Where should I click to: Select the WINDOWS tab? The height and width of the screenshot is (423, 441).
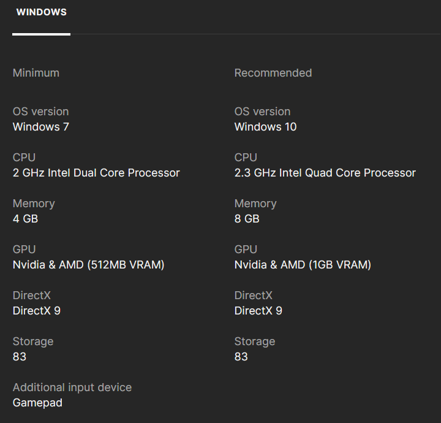[x=41, y=13]
